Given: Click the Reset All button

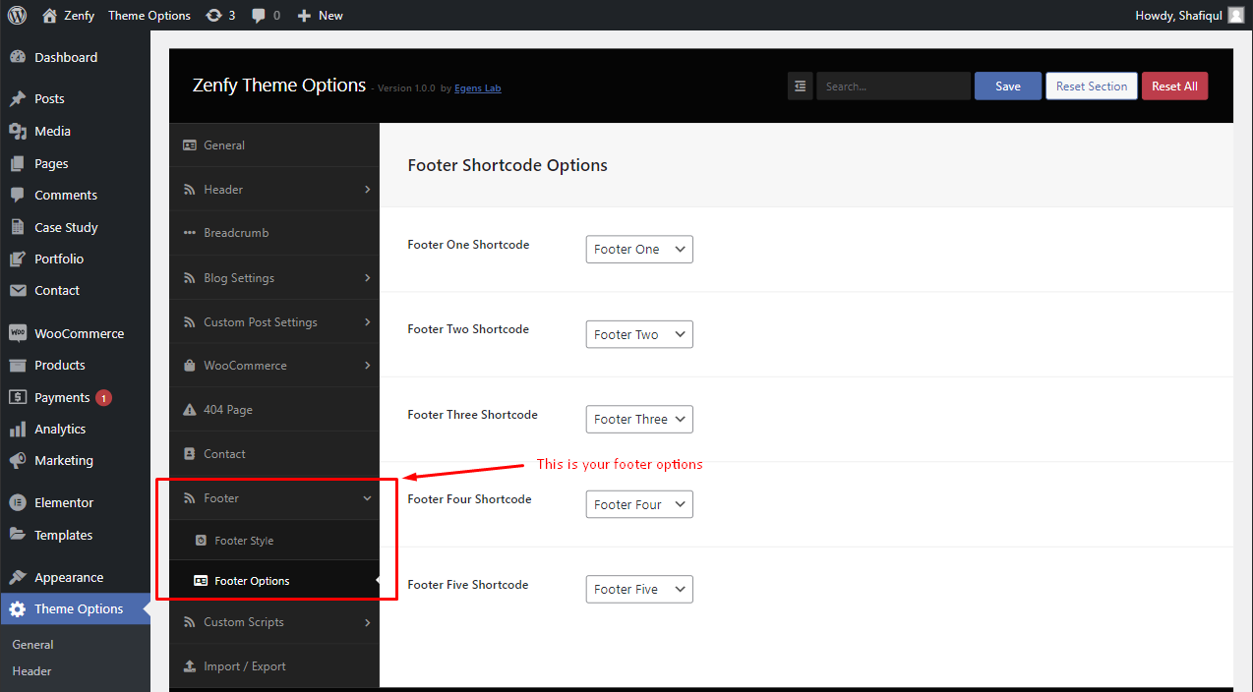Looking at the screenshot, I should tap(1174, 86).
